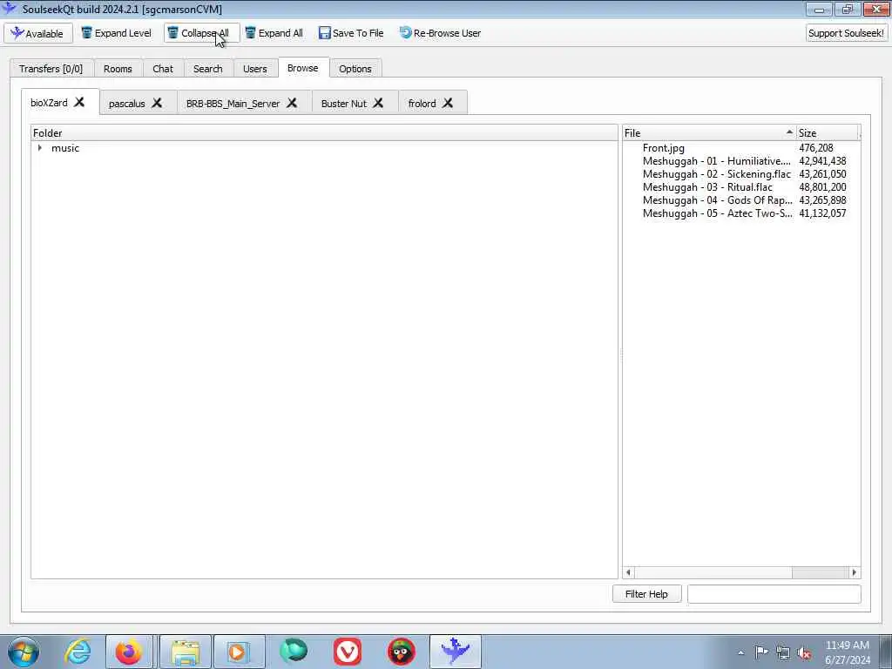Close the bioXZard browse tab

(x=79, y=103)
